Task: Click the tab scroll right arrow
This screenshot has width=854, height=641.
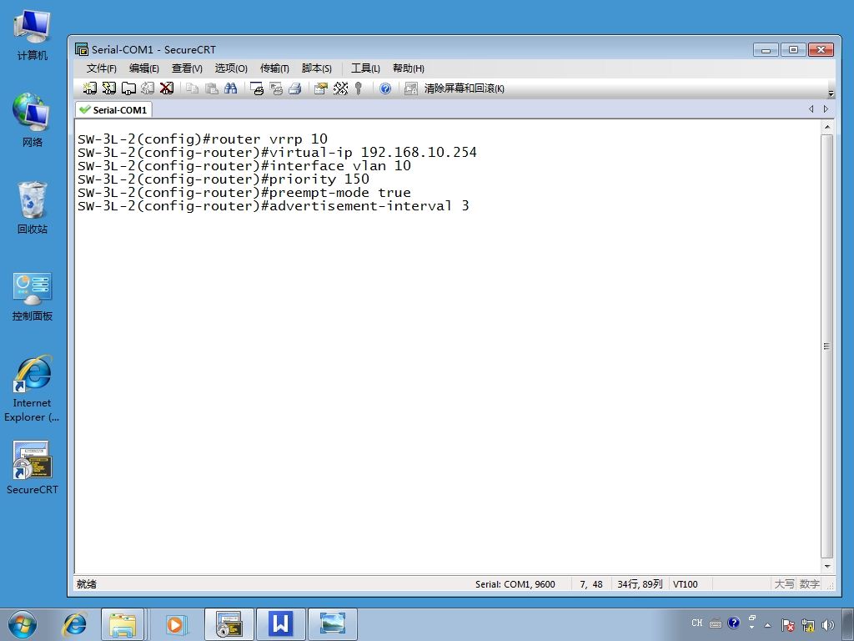Action: tap(826, 109)
